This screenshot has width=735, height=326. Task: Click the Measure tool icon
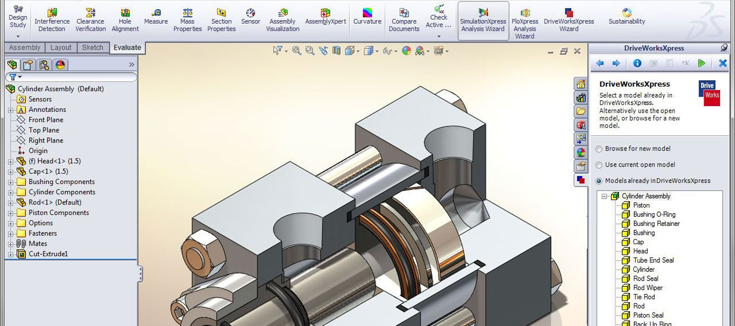pyautogui.click(x=156, y=13)
